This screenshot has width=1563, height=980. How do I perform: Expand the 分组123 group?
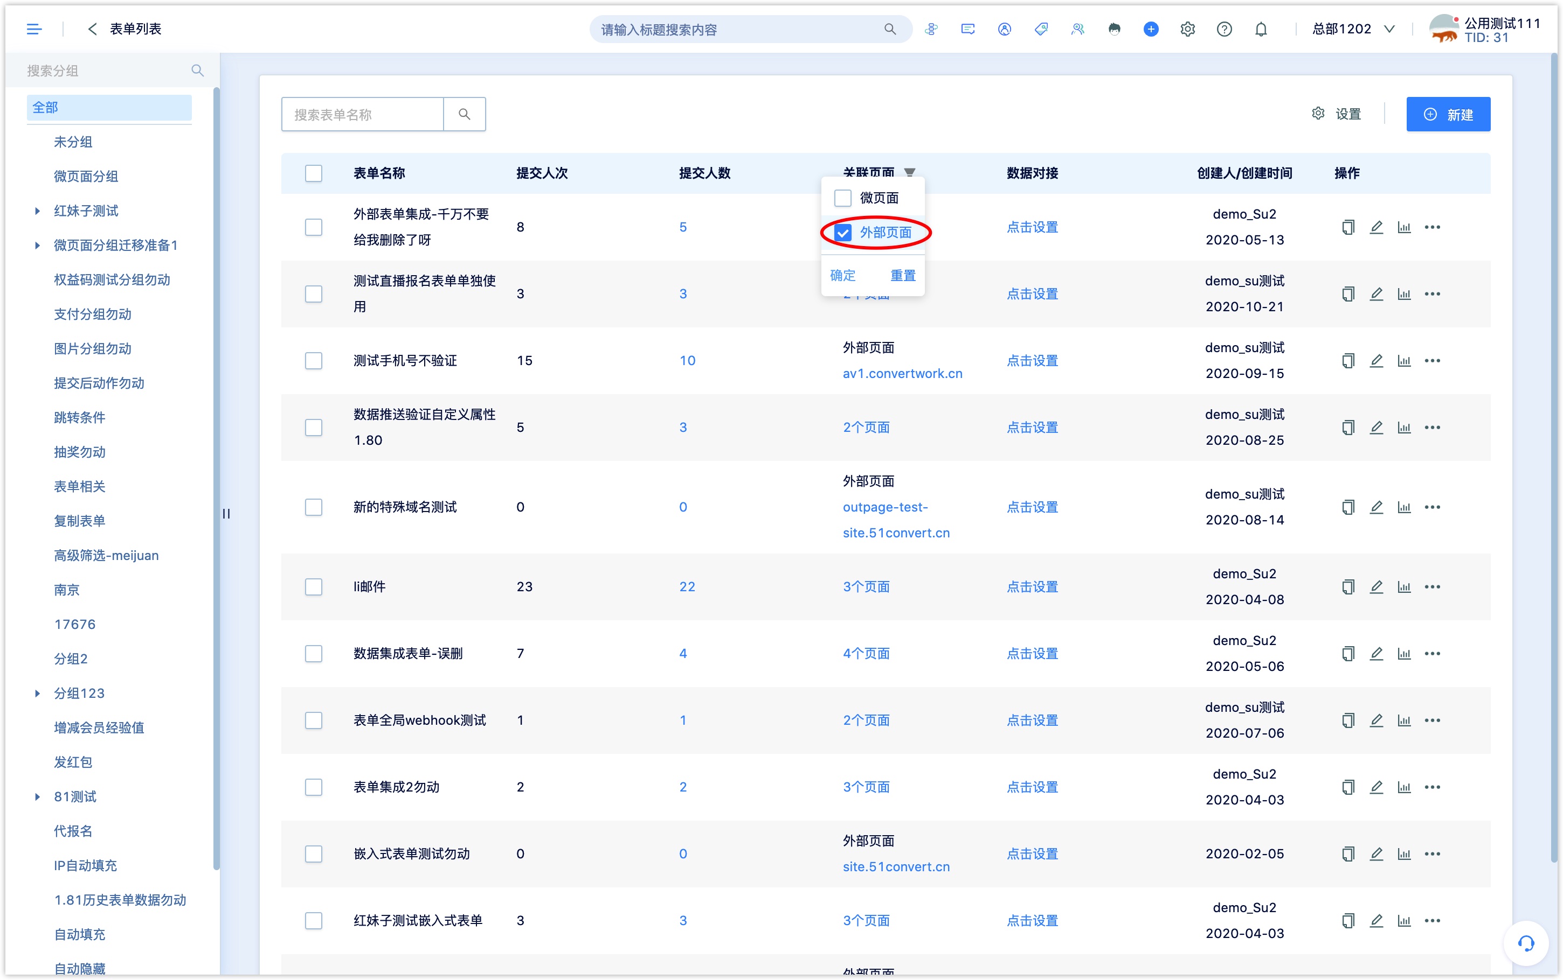coord(37,693)
